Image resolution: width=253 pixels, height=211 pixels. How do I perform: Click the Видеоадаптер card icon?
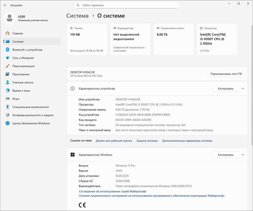(x=115, y=28)
